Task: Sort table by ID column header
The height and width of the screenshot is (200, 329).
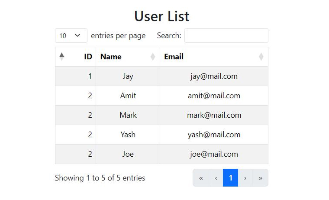Action: point(88,57)
